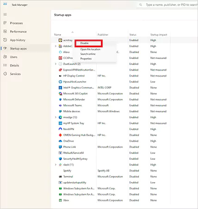Open the Services page
Screen dimensions: 198x209
pos(15,74)
